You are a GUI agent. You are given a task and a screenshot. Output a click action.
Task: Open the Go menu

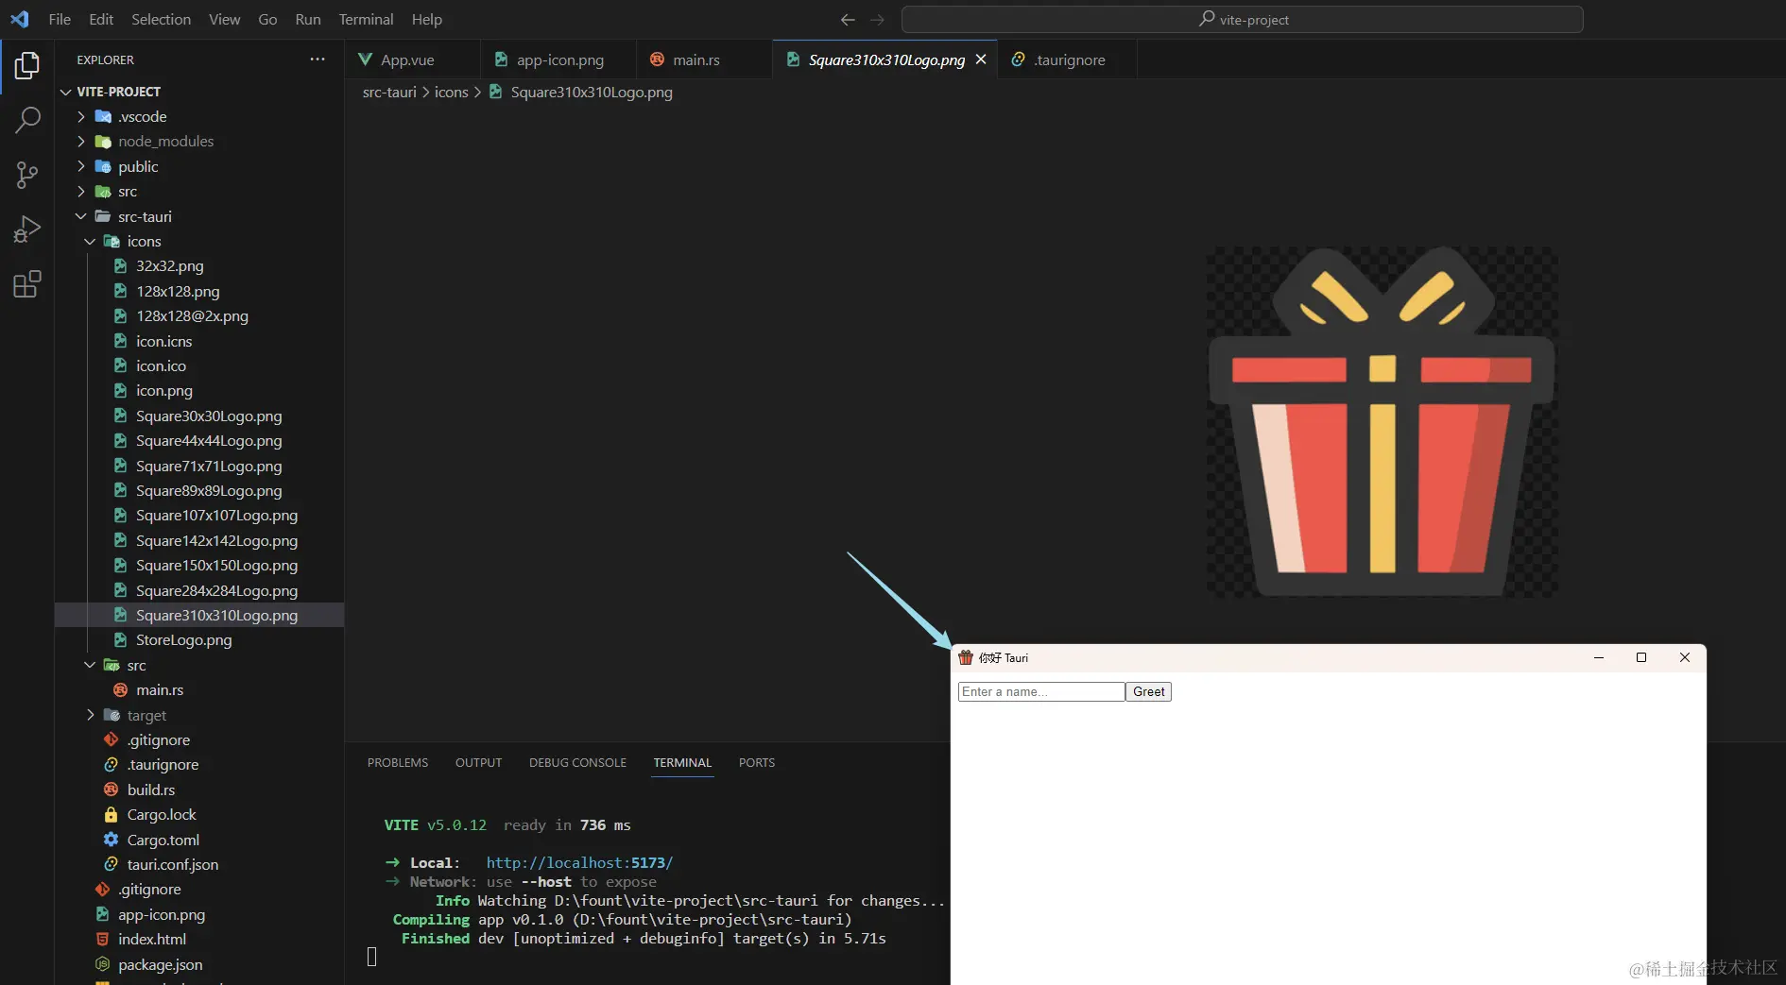point(267,19)
